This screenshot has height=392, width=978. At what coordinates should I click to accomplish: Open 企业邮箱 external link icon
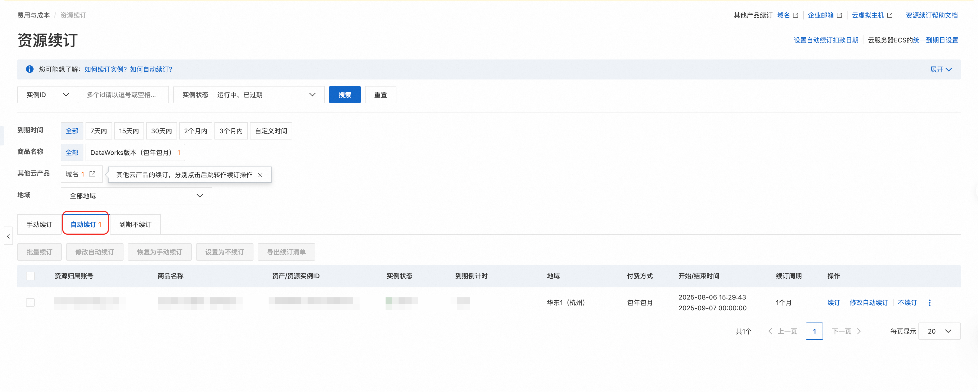(839, 15)
